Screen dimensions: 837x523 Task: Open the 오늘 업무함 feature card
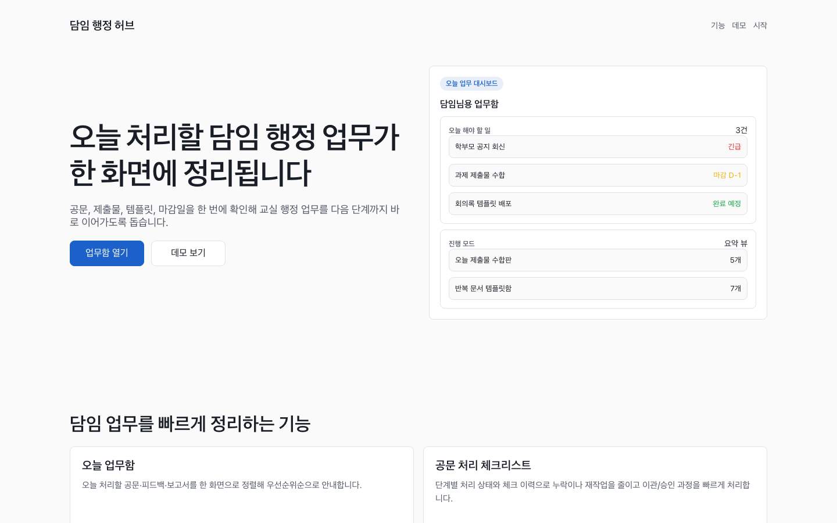coord(242,485)
